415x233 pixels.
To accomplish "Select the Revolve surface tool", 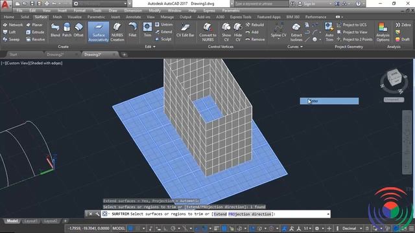I will click(36, 39).
